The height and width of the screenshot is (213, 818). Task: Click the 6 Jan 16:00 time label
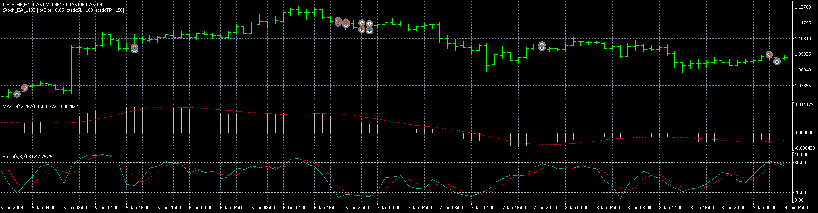point(326,208)
